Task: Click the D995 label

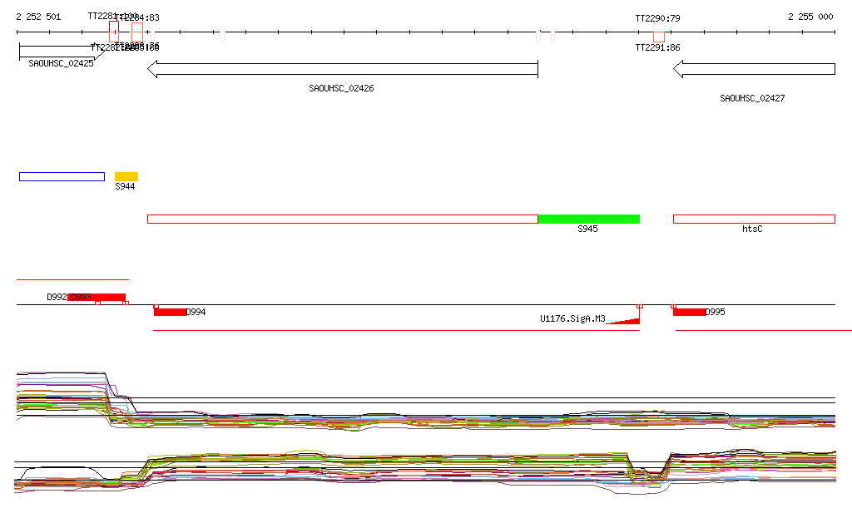Action: [x=716, y=312]
